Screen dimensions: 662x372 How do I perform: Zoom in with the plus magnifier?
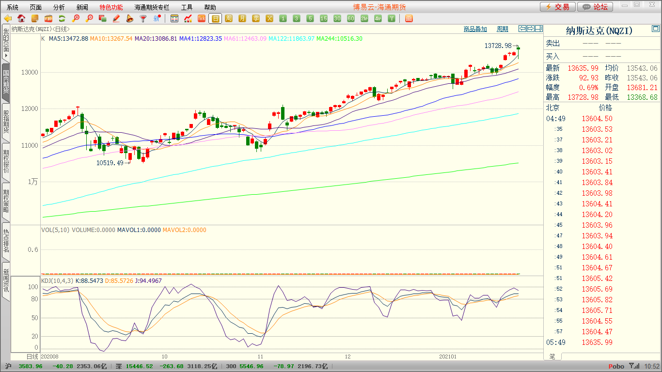pyautogui.click(x=76, y=18)
